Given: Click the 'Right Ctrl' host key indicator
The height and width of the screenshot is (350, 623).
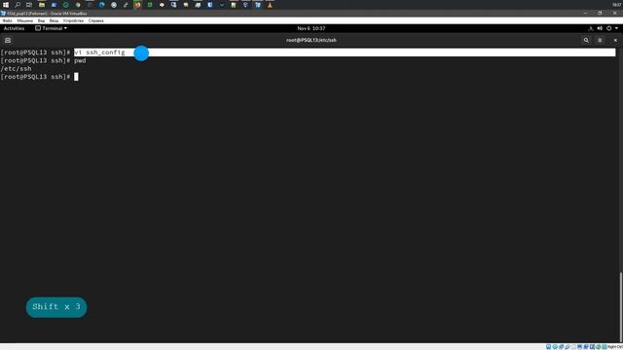Looking at the screenshot, I should pos(614,347).
